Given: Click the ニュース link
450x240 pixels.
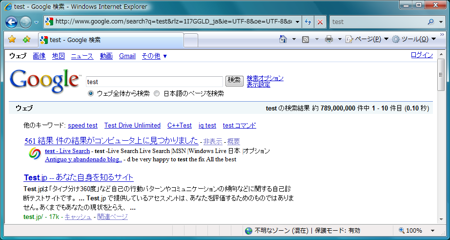Looking at the screenshot, I should pos(82,56).
